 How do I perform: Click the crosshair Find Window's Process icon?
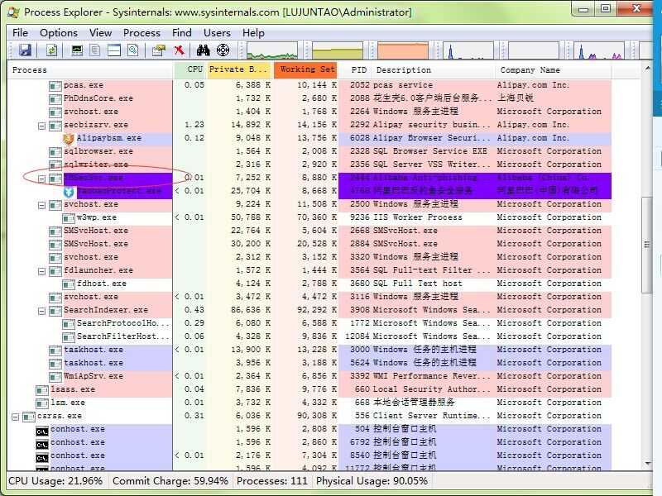223,50
